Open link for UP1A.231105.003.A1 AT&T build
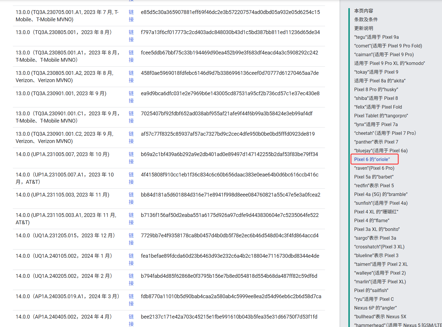The height and width of the screenshot is (327, 442). [x=131, y=219]
